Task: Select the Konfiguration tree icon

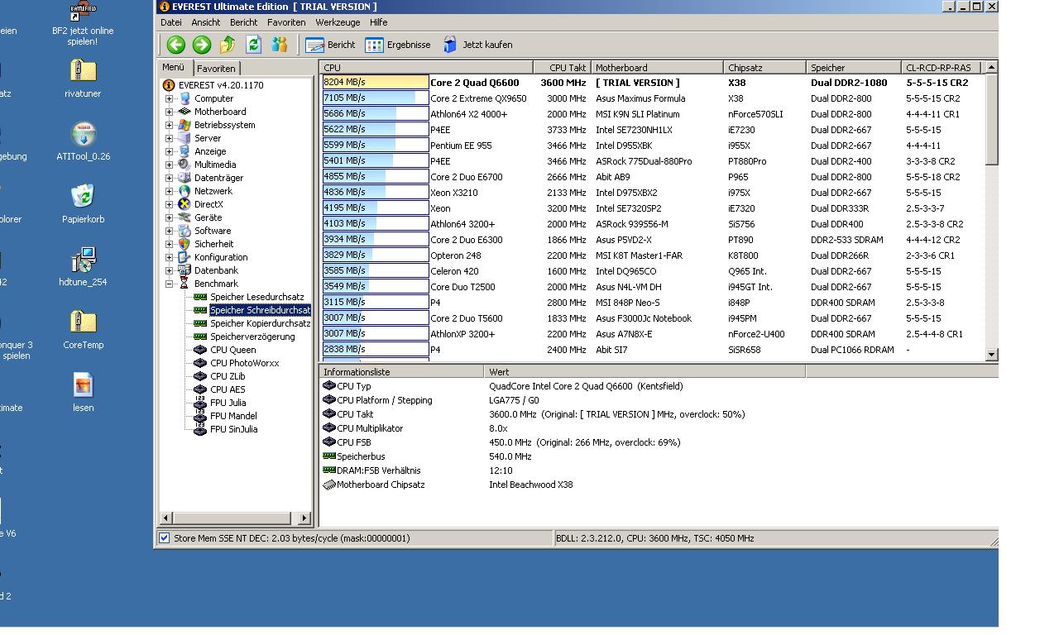Action: (184, 257)
